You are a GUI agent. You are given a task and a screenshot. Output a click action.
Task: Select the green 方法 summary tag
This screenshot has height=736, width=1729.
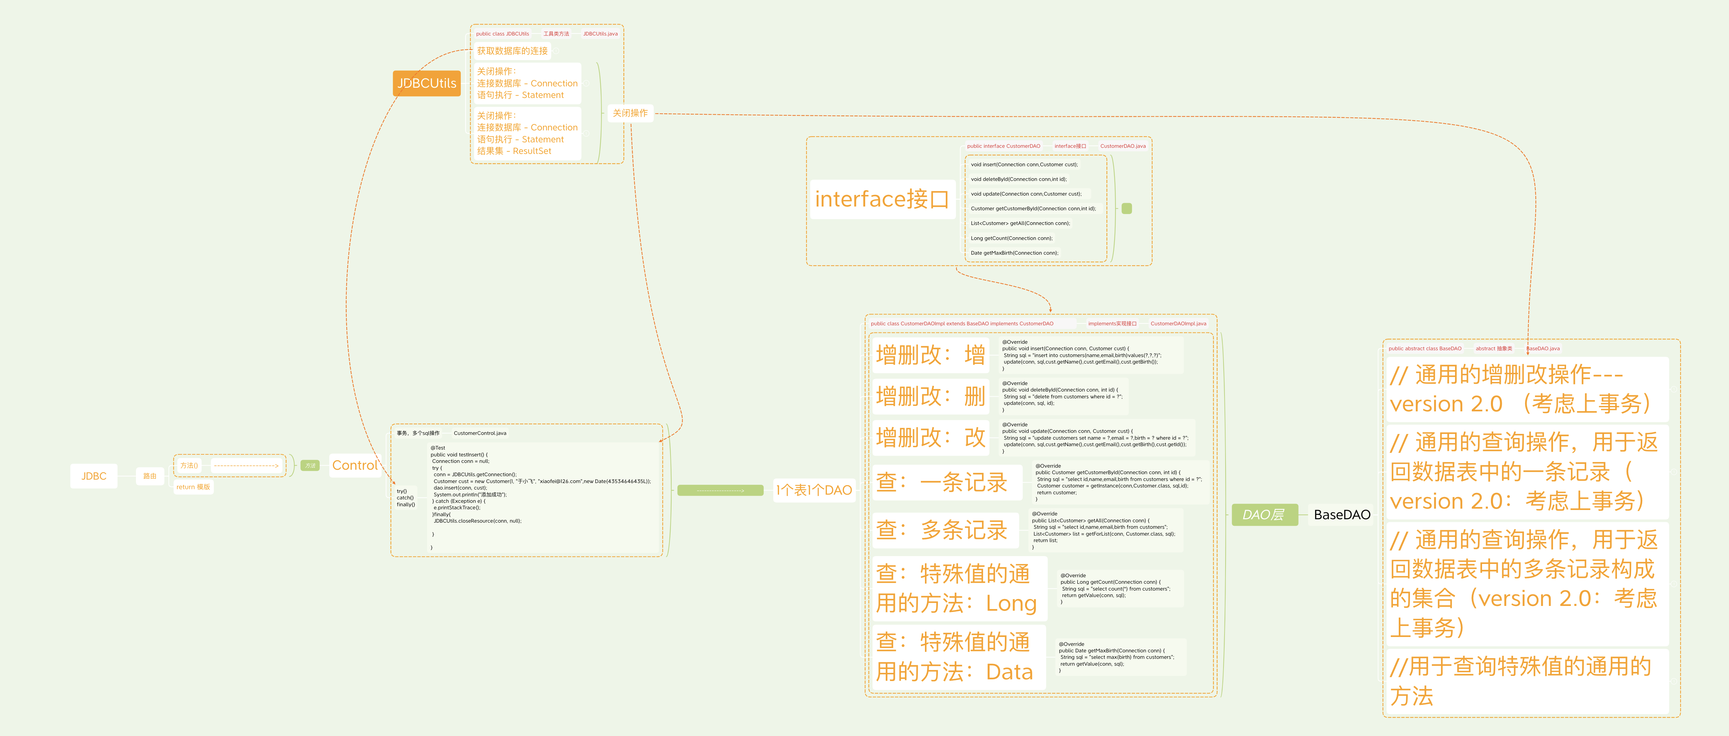point(310,466)
